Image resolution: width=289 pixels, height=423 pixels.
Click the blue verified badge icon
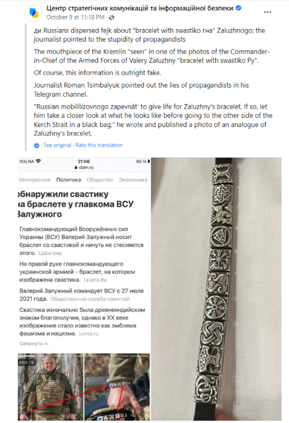(x=238, y=8)
